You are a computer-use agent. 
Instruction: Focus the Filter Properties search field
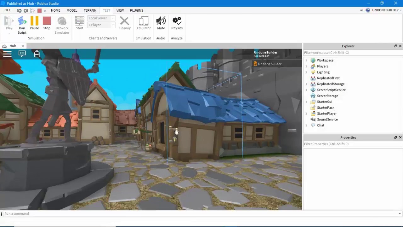353,144
